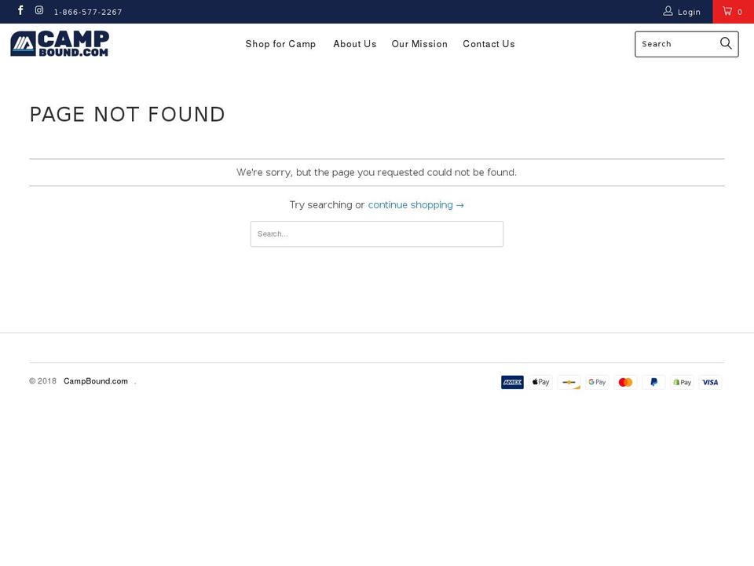The height and width of the screenshot is (566, 754).
Task: Open the Instagram profile icon
Action: pos(39,10)
